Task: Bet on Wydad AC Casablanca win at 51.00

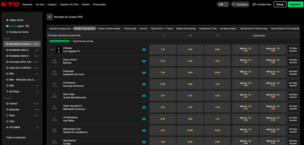Action: point(218,130)
